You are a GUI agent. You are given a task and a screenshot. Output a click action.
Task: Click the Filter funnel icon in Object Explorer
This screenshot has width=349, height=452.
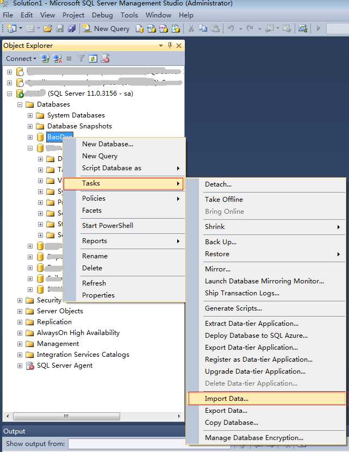[81, 59]
